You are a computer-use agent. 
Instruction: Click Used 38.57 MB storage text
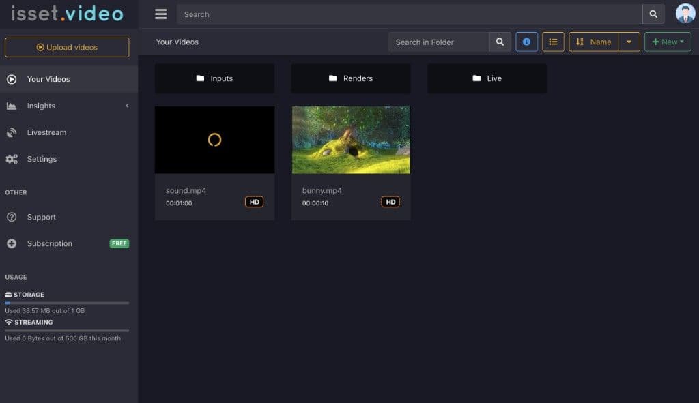click(x=44, y=311)
